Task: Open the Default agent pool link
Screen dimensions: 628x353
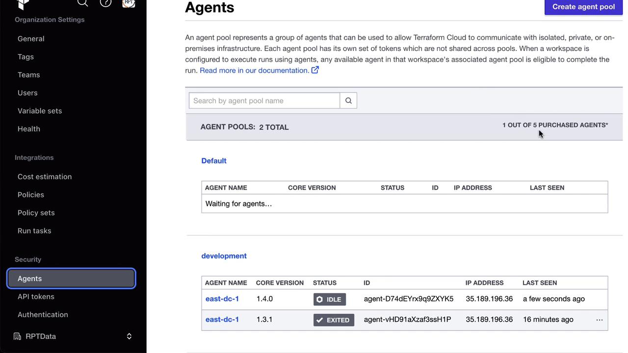Action: [x=214, y=161]
